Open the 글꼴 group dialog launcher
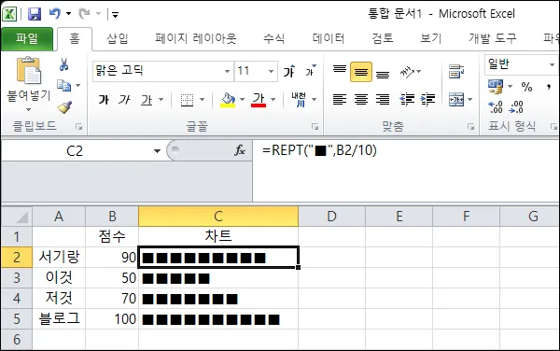The height and width of the screenshot is (351, 560). 315,127
